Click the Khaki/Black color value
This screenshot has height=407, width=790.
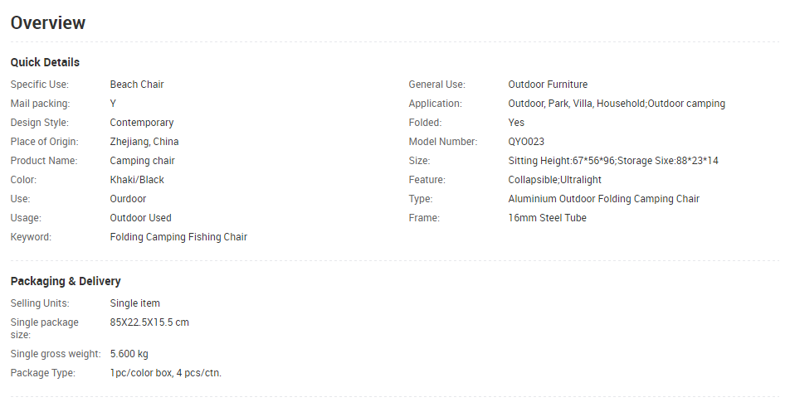[137, 180]
